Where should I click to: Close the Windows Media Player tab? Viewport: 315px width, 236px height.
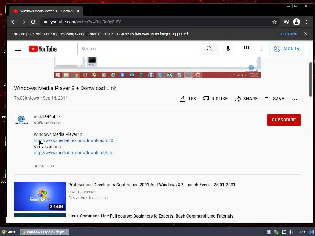78,11
